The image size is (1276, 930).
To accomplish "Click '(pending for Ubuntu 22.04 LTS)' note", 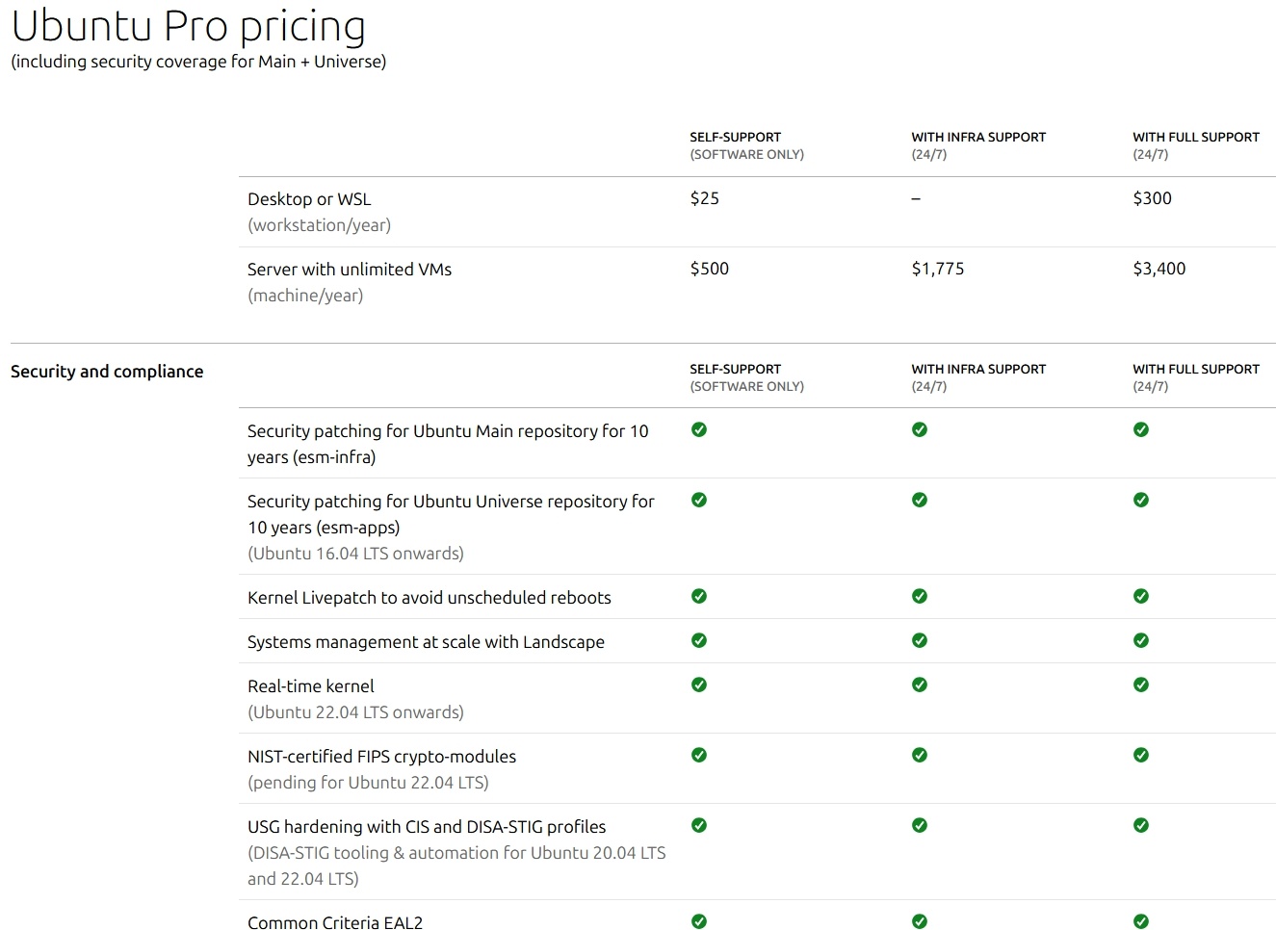I will point(368,783).
